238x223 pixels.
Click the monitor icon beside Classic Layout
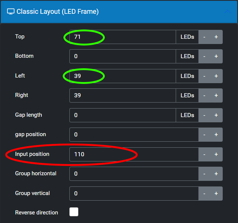click(11, 12)
